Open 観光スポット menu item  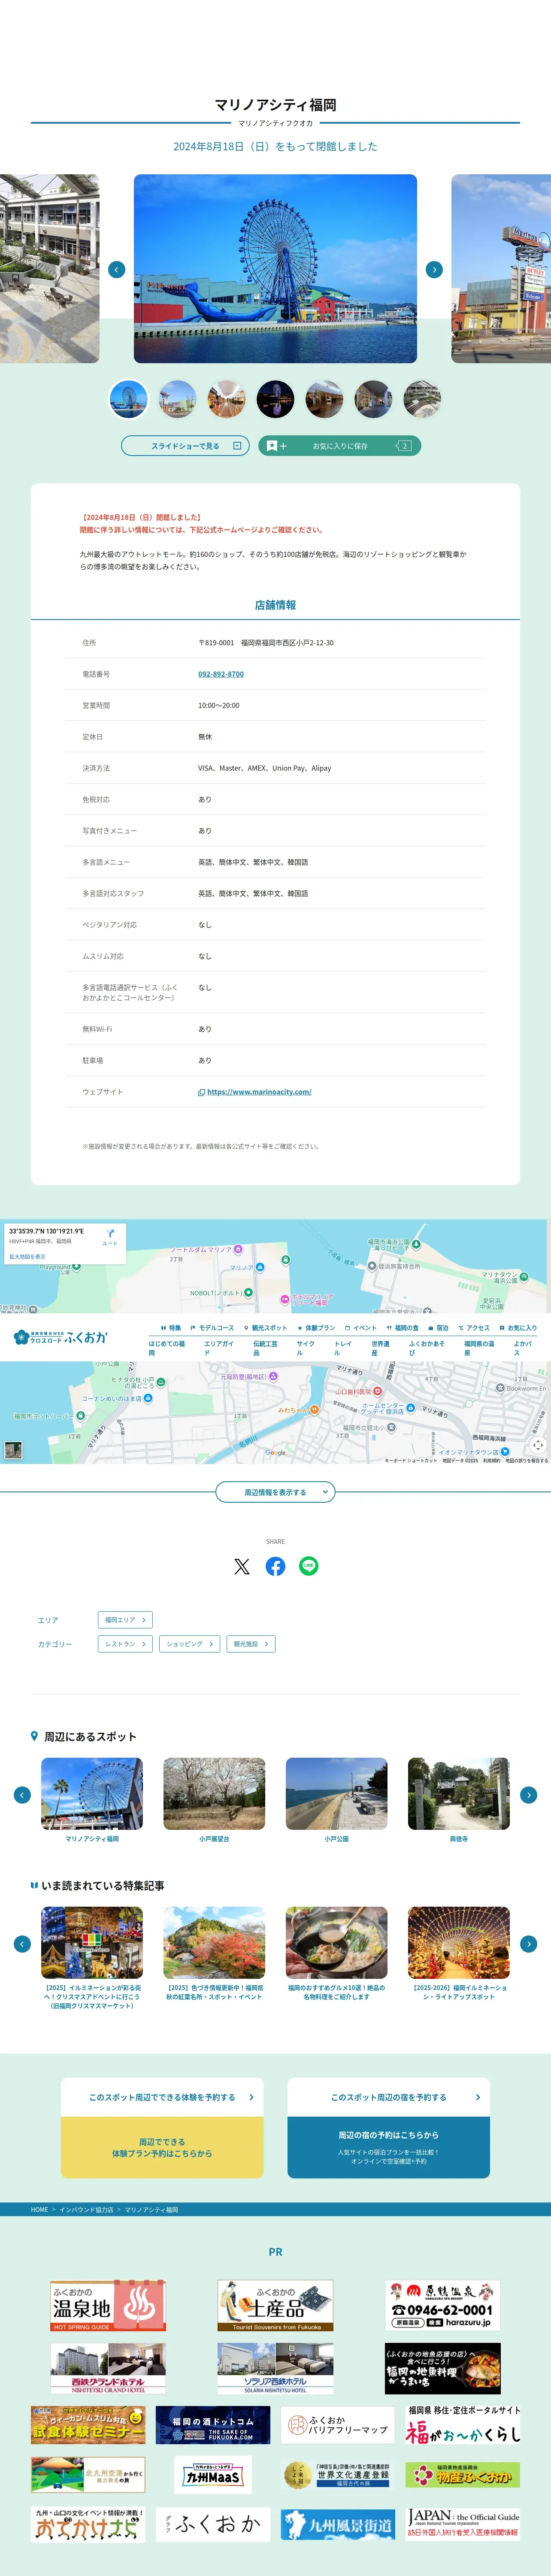point(266,1328)
